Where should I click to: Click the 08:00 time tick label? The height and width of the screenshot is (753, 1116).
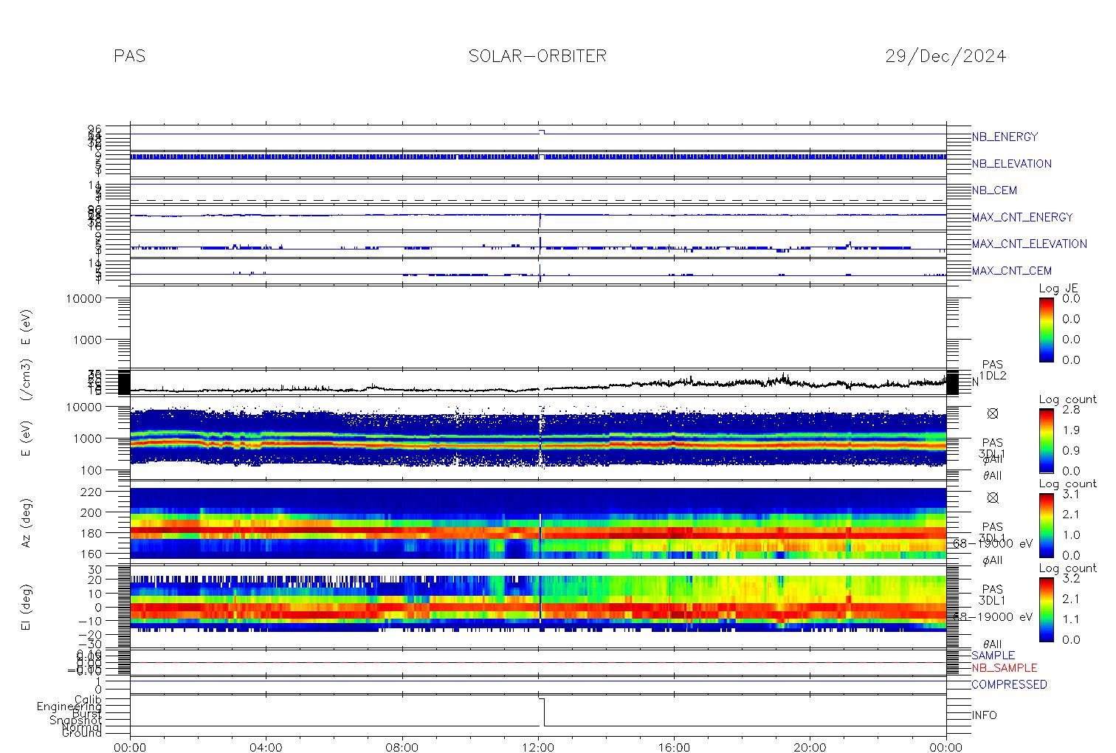point(402,747)
